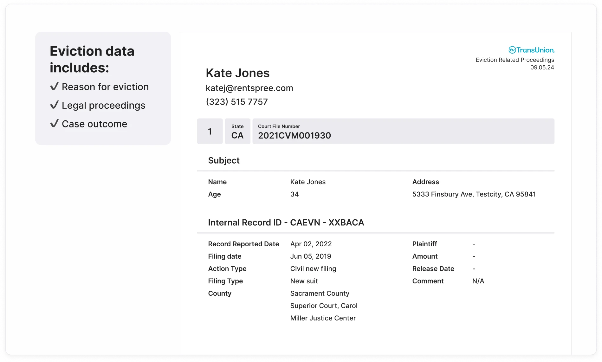Select the checkmark beside Reason for eviction
The height and width of the screenshot is (362, 602).
[x=55, y=86]
